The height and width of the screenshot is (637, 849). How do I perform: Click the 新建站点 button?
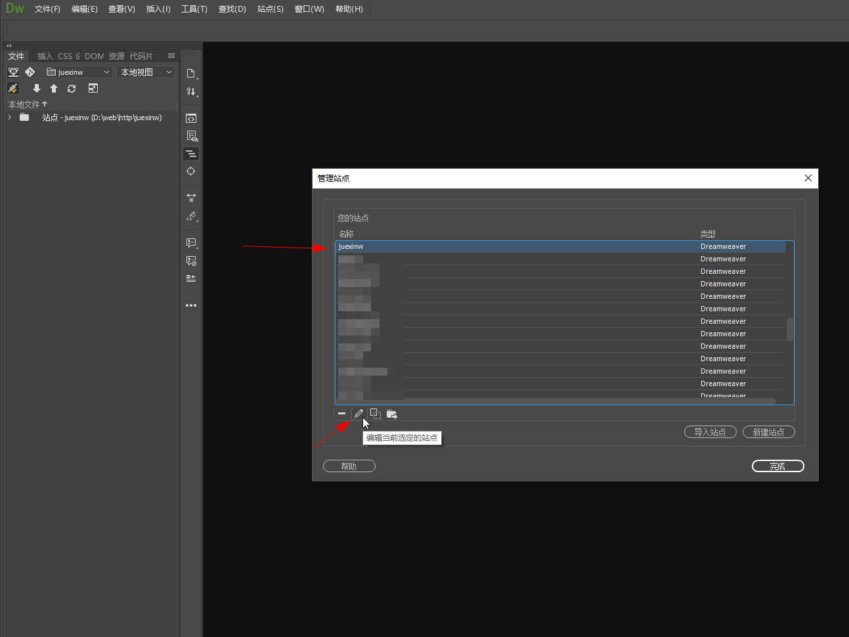(x=769, y=432)
